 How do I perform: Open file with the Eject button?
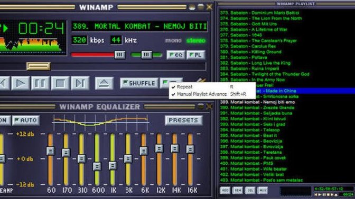pos(104,83)
